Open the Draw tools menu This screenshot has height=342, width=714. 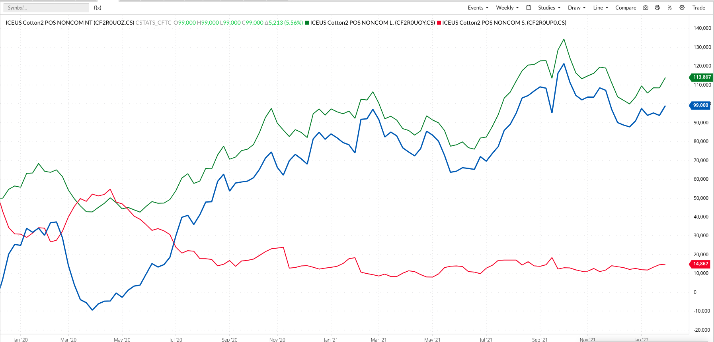[576, 8]
